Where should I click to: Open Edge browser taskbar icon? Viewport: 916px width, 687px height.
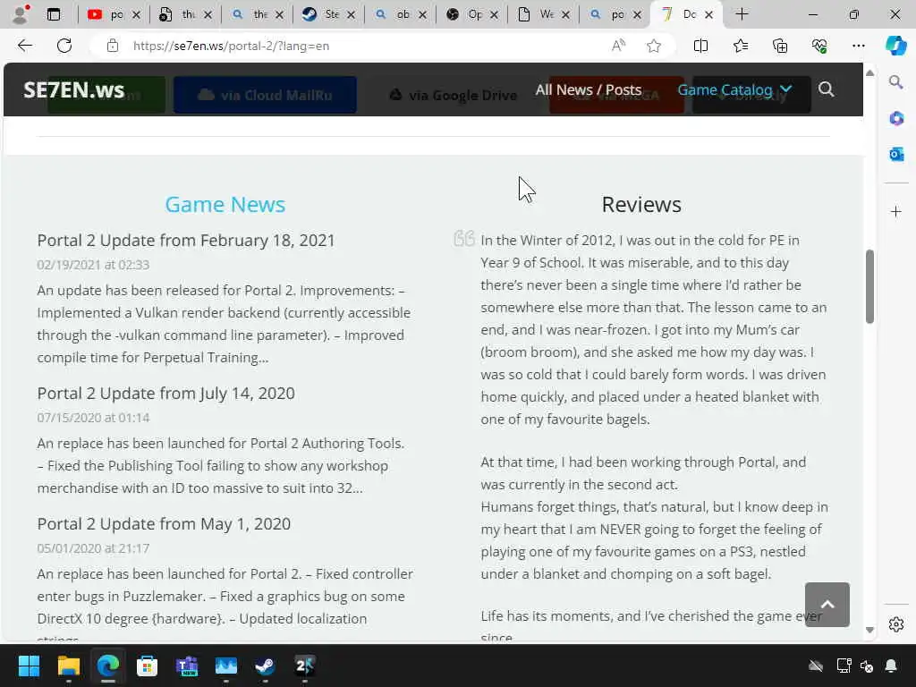[x=107, y=666]
